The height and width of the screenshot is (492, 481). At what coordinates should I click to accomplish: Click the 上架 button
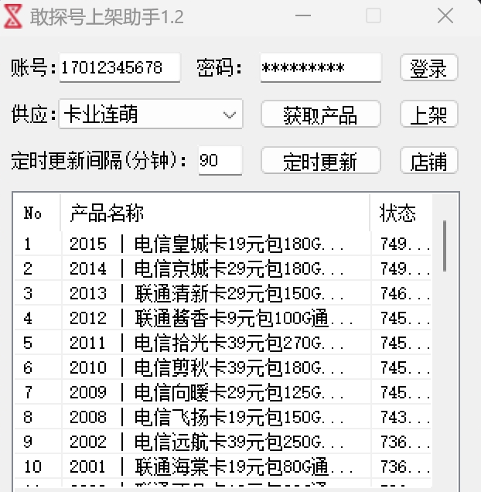click(429, 114)
